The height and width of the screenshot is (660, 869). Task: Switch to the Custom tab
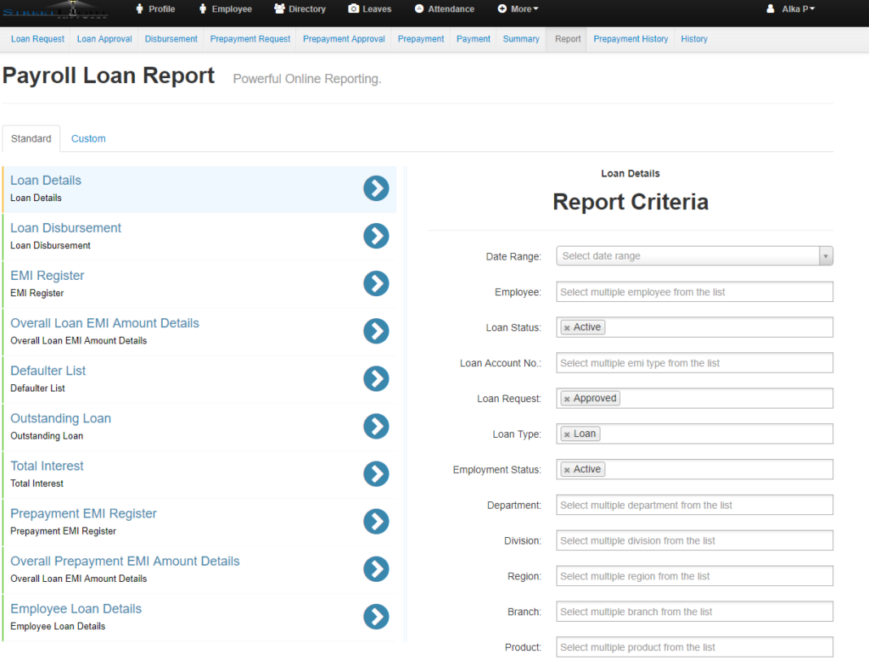88,138
